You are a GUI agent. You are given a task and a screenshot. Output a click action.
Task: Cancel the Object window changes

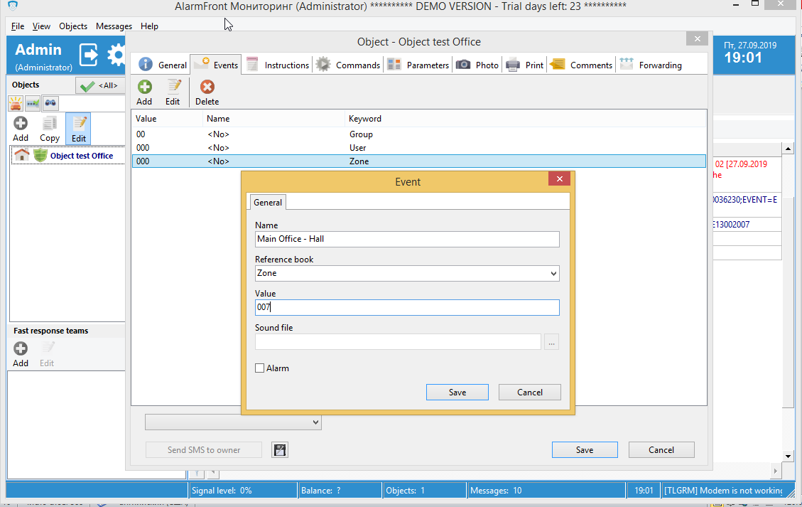tap(661, 449)
